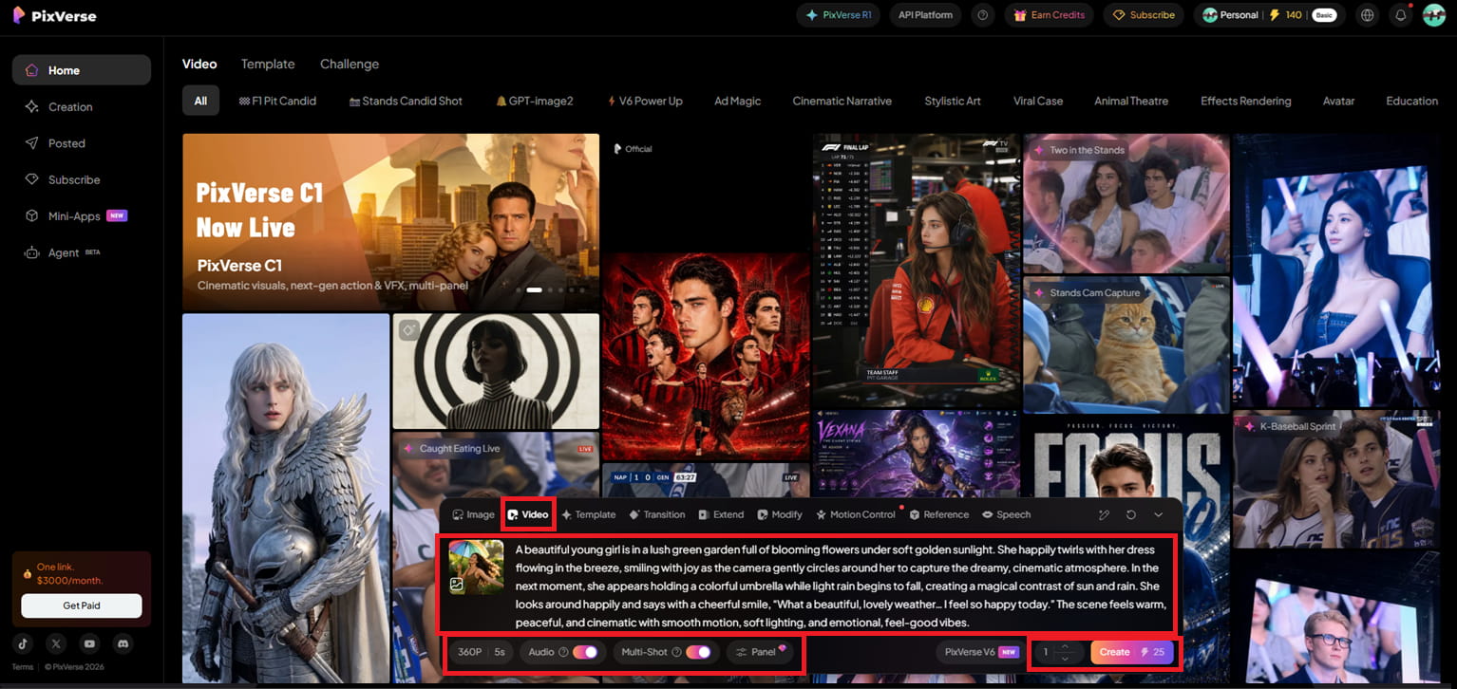Click the Multi-Shot help question mark

pos(676,652)
